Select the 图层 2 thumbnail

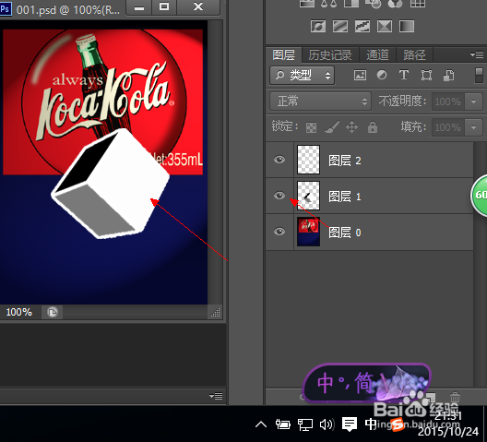[x=308, y=160]
